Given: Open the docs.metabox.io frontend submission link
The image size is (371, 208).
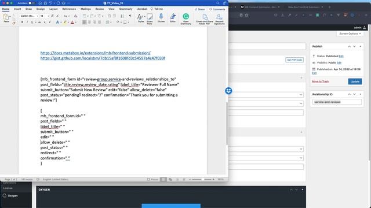Looking at the screenshot, I should (x=95, y=53).
